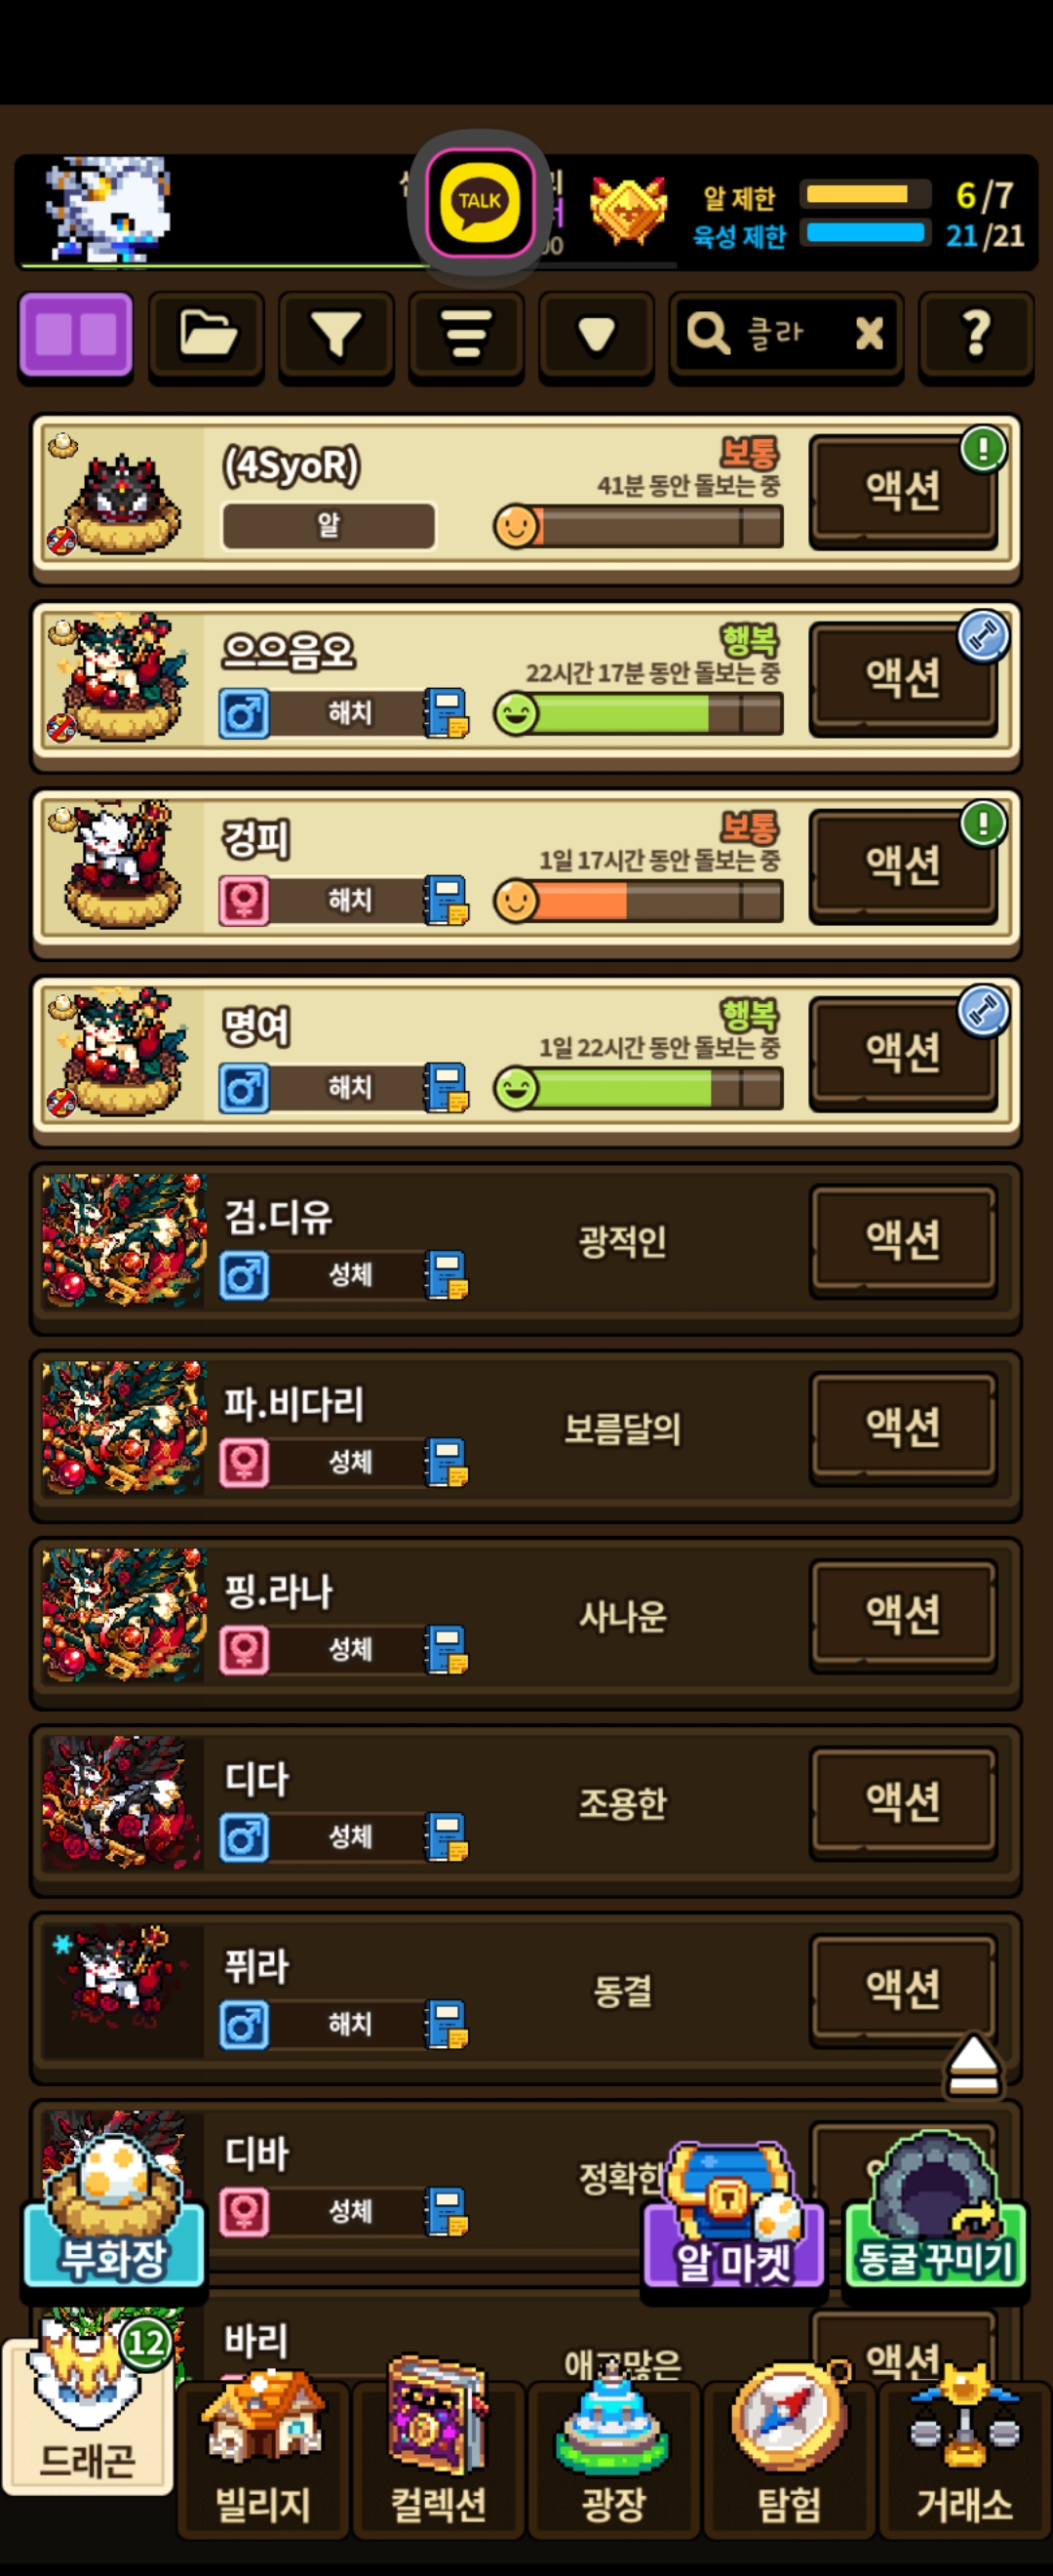
Task: Clear the search text with X
Action: pyautogui.click(x=869, y=333)
